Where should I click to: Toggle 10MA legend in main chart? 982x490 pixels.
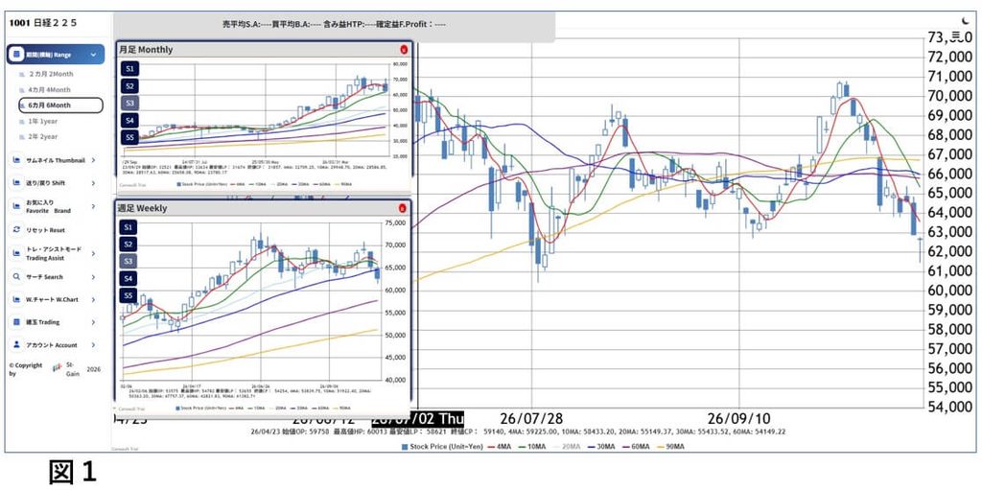(530, 447)
